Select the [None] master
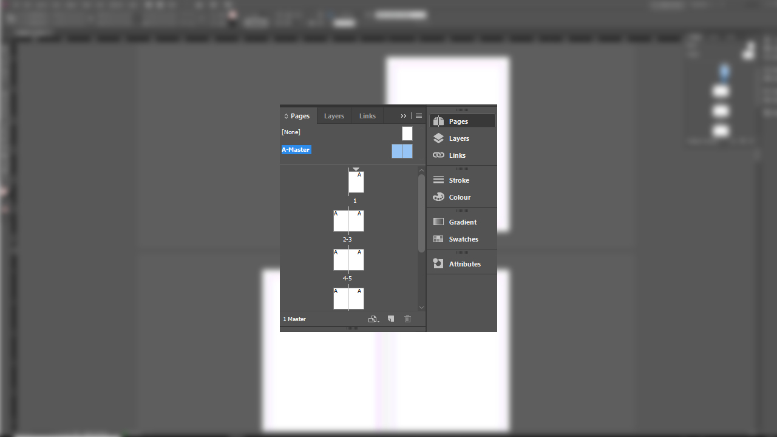 [x=291, y=132]
